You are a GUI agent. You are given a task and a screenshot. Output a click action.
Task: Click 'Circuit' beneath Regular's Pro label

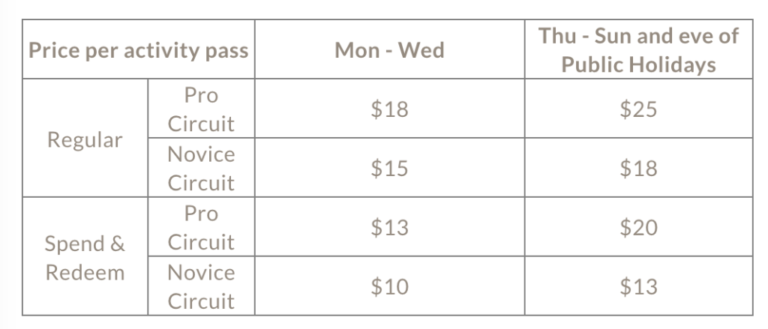coord(201,124)
